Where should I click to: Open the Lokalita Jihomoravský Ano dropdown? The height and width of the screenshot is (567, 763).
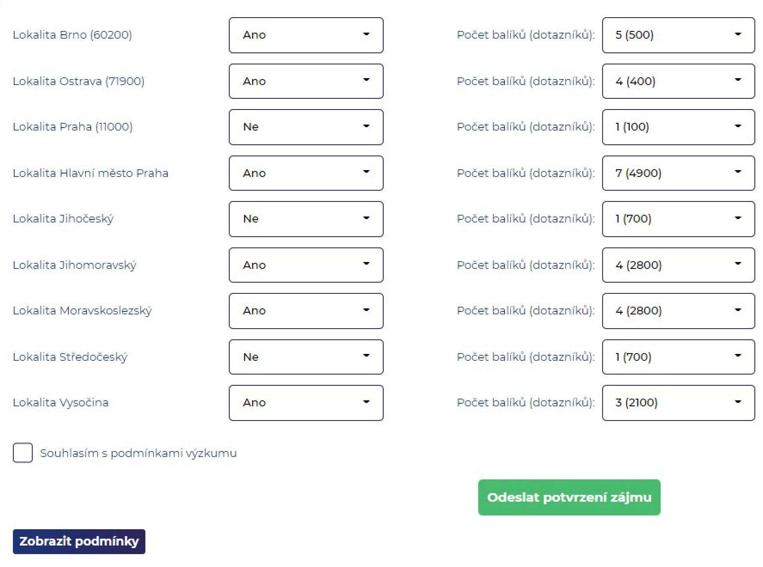coord(306,265)
